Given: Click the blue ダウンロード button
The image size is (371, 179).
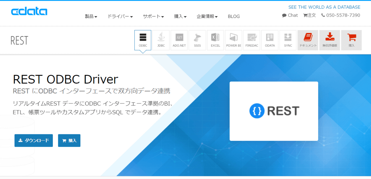Looking at the screenshot, I should coord(34,140).
